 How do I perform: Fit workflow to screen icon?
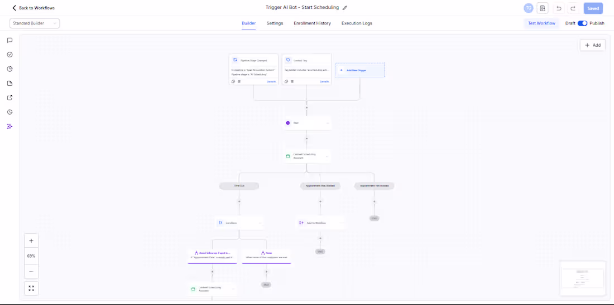pyautogui.click(x=31, y=289)
